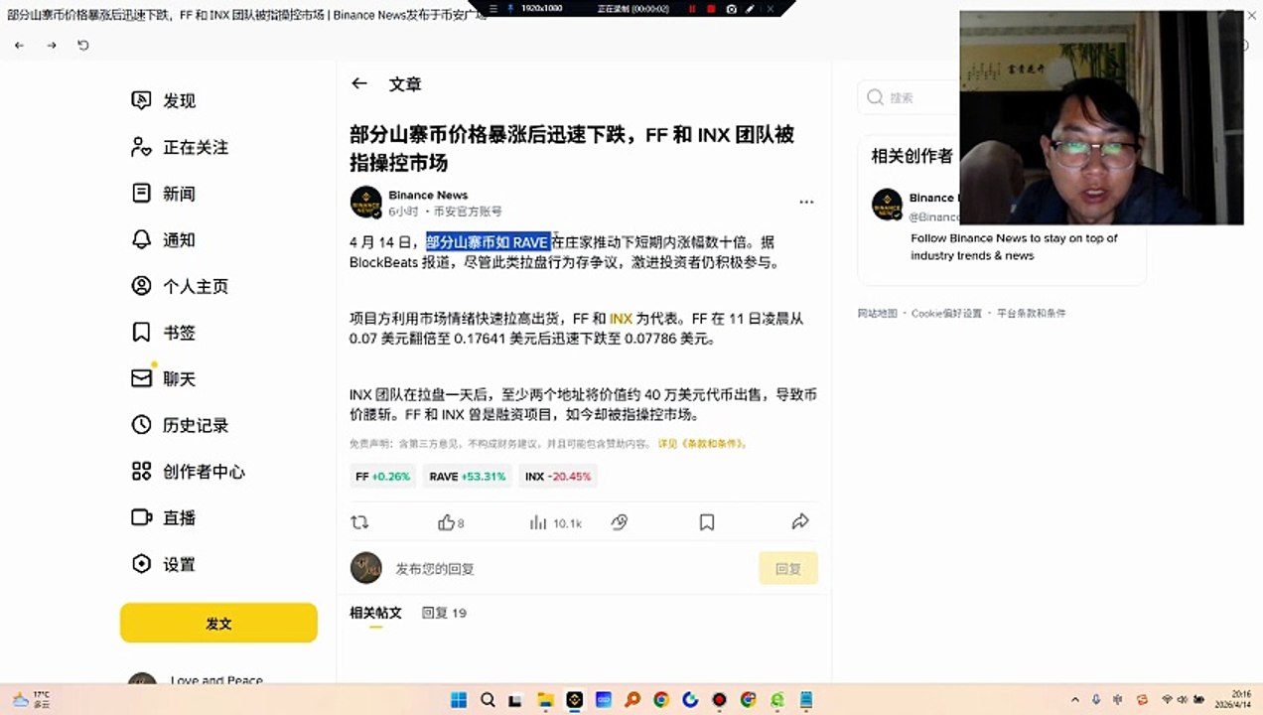The width and height of the screenshot is (1263, 715).
Task: Open the article's three-dot options menu
Action: tap(806, 202)
